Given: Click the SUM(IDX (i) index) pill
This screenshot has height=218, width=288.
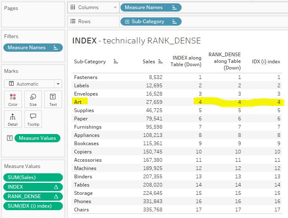Looking at the screenshot, I should click(x=33, y=206).
